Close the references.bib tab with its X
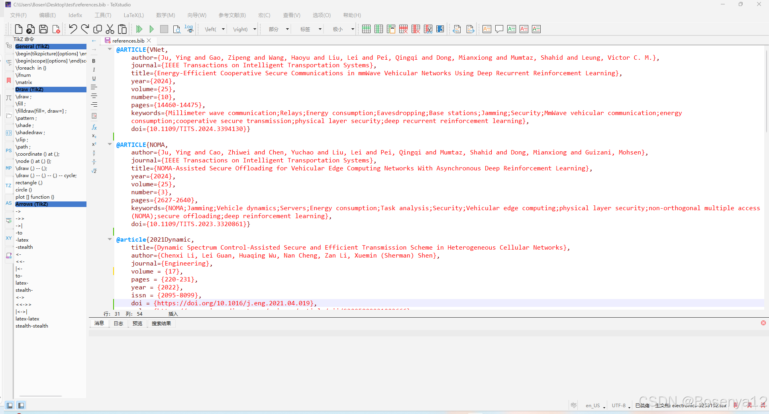Image resolution: width=769 pixels, height=414 pixels. [x=149, y=41]
